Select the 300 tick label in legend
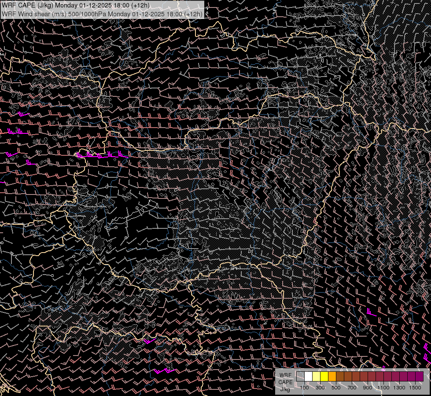431x396 pixels. (320, 388)
